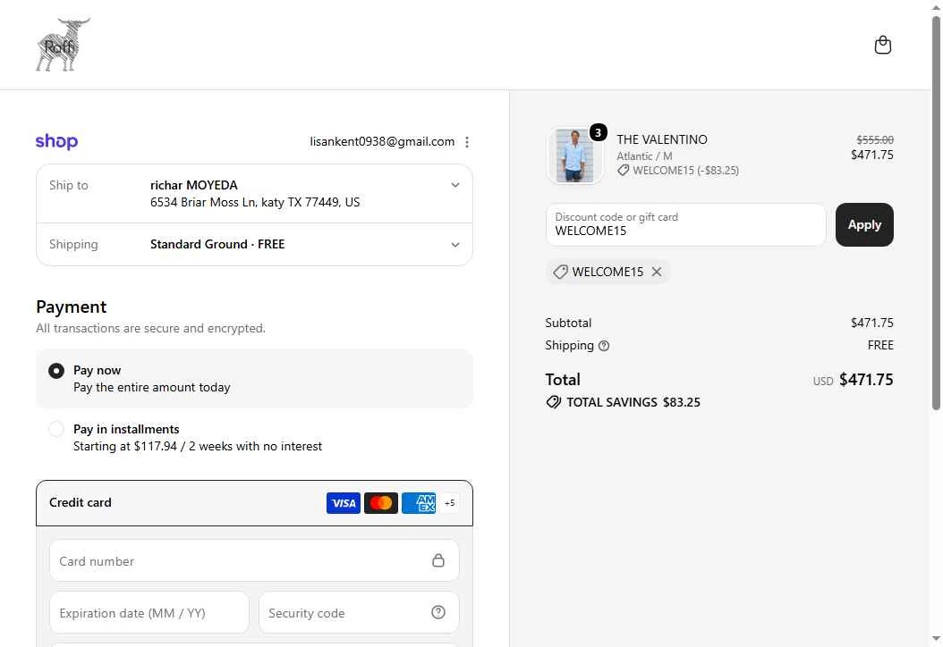Image resolution: width=943 pixels, height=647 pixels.
Task: Click the Visa card icon
Action: (344, 503)
